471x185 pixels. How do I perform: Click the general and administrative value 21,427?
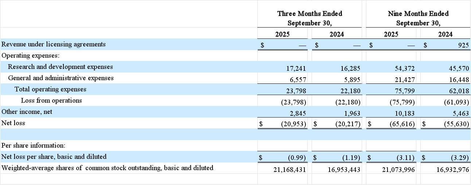click(x=402, y=79)
